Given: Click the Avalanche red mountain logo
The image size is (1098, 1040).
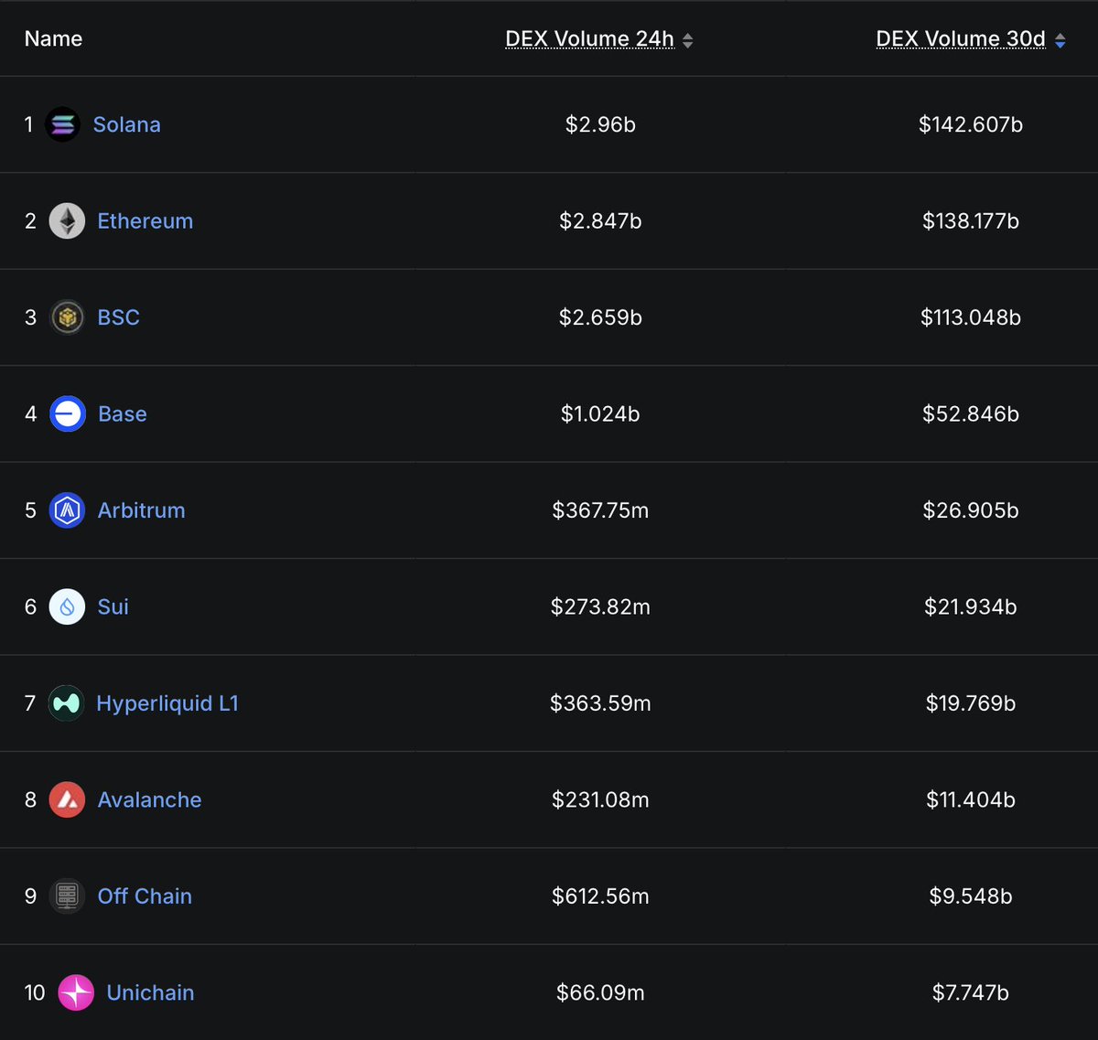Looking at the screenshot, I should click(x=66, y=799).
